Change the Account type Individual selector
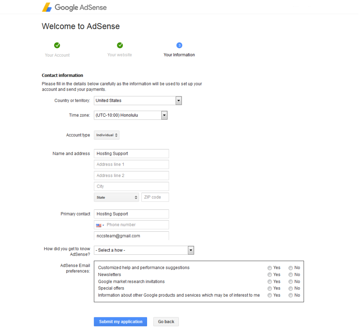The width and height of the screenshot is (363, 331). [107, 135]
